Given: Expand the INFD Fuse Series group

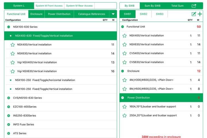Looking at the screenshot, I should tap(9, 124).
